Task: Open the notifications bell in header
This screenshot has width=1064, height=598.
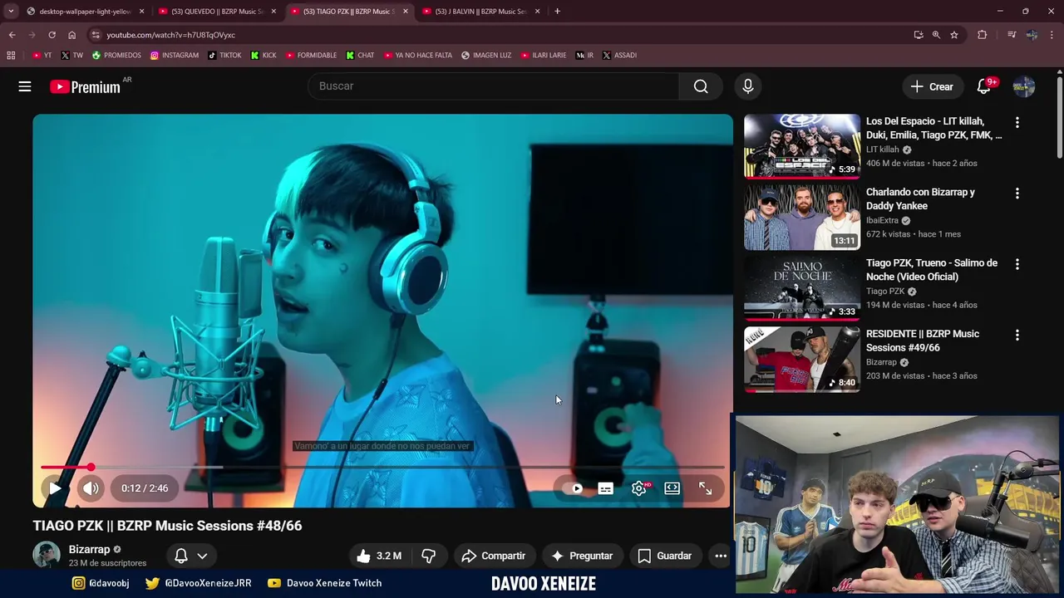Action: 983,86
